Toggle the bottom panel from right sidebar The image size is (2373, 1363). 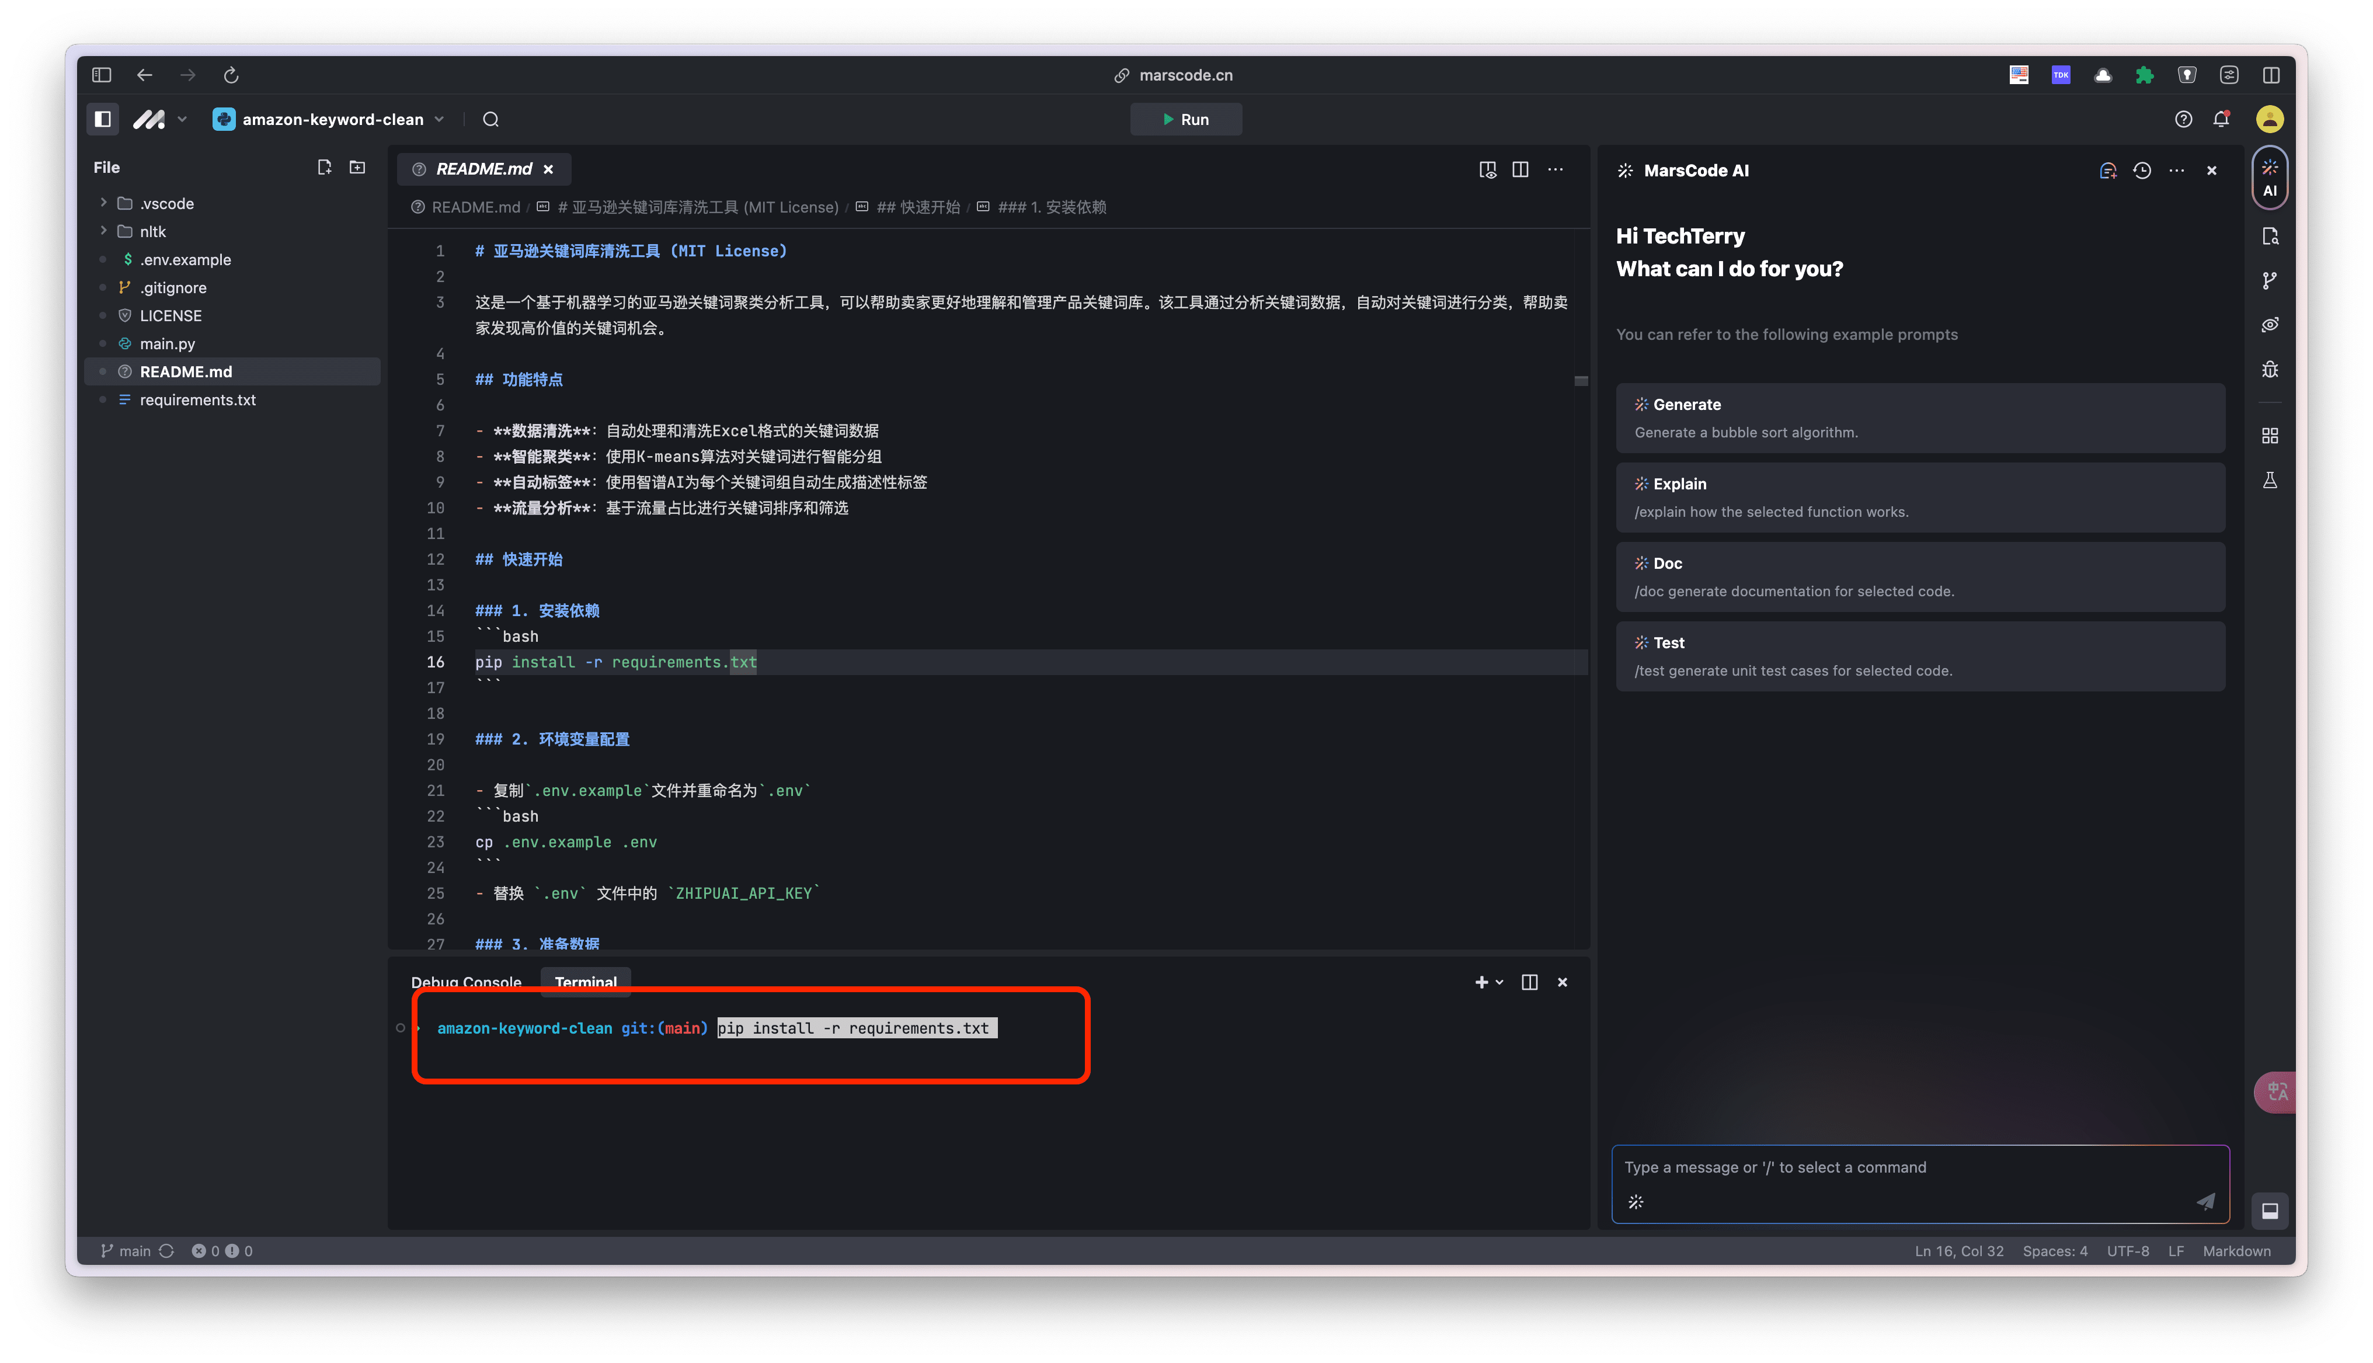[2270, 1211]
